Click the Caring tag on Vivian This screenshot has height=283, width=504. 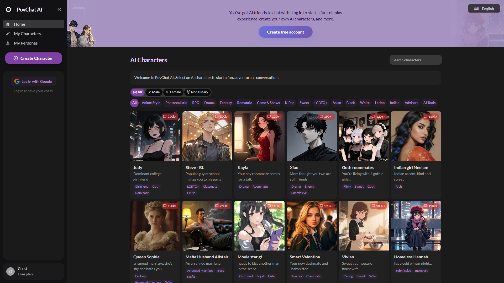[x=348, y=276]
